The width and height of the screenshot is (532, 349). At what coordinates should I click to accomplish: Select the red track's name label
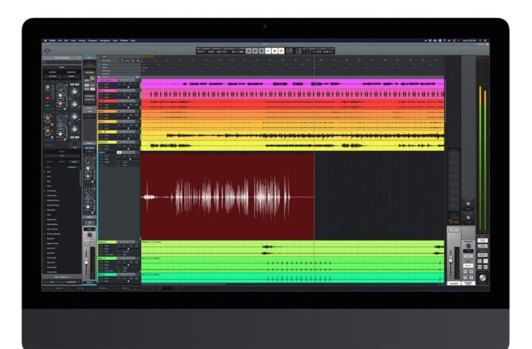point(107,101)
